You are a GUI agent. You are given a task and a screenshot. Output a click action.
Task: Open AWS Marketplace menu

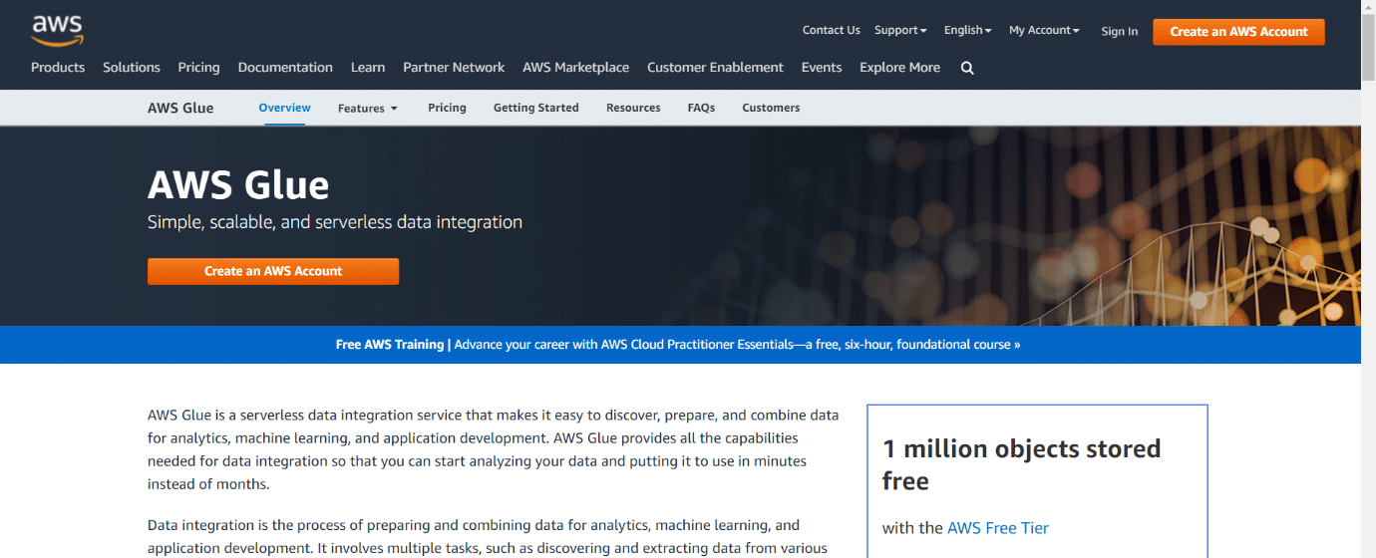click(x=575, y=67)
